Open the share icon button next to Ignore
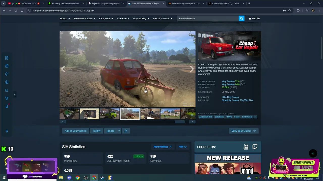The image size is (323, 181). click(x=126, y=131)
